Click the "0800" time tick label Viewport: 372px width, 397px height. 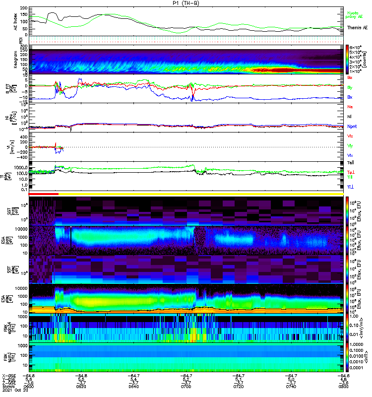pos(343,387)
